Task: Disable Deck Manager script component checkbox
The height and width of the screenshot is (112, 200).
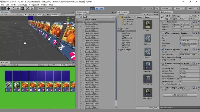Action: point(166,33)
